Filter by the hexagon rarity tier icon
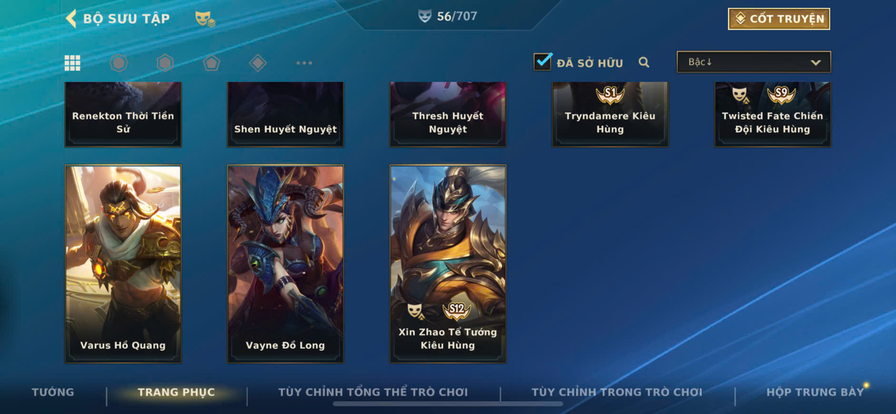This screenshot has width=896, height=414. [x=165, y=63]
